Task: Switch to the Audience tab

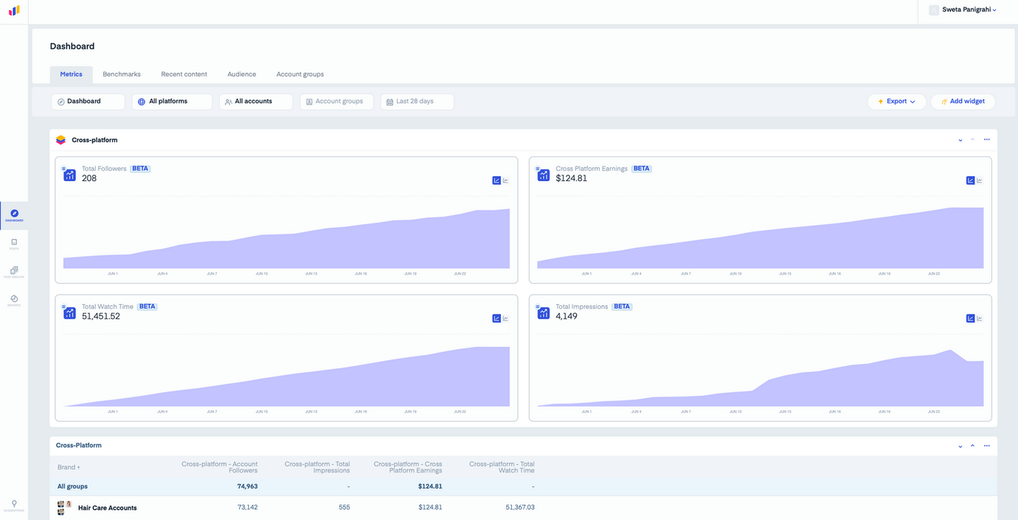Action: (241, 74)
